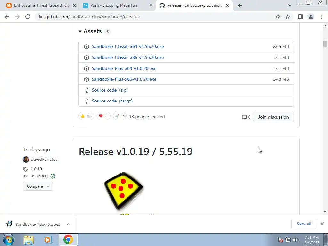The image size is (328, 246).
Task: Toggle rocket reaction with 2
Action: [x=120, y=116]
